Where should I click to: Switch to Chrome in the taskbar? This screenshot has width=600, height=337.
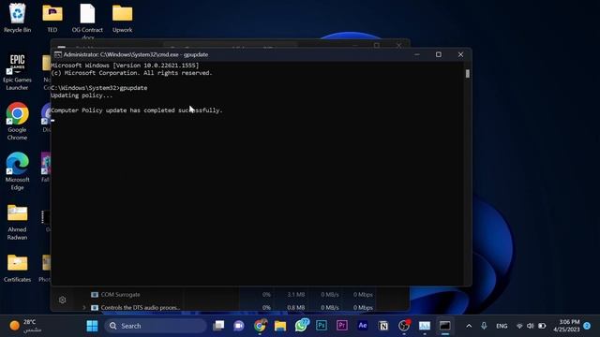(260, 326)
